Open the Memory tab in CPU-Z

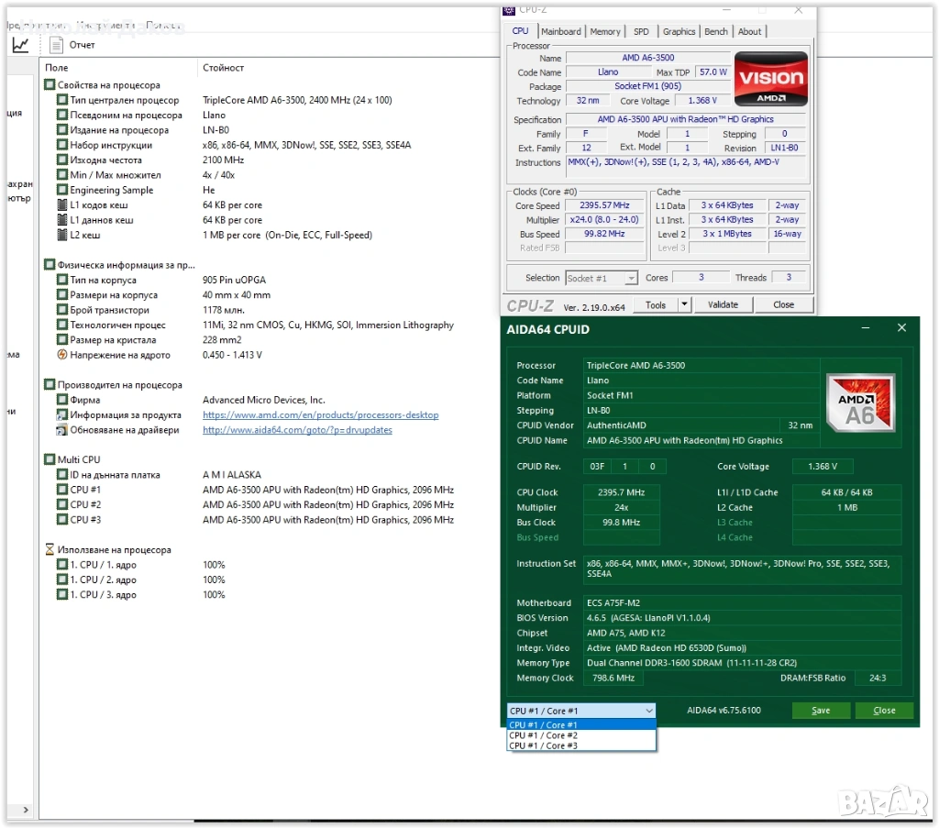604,31
